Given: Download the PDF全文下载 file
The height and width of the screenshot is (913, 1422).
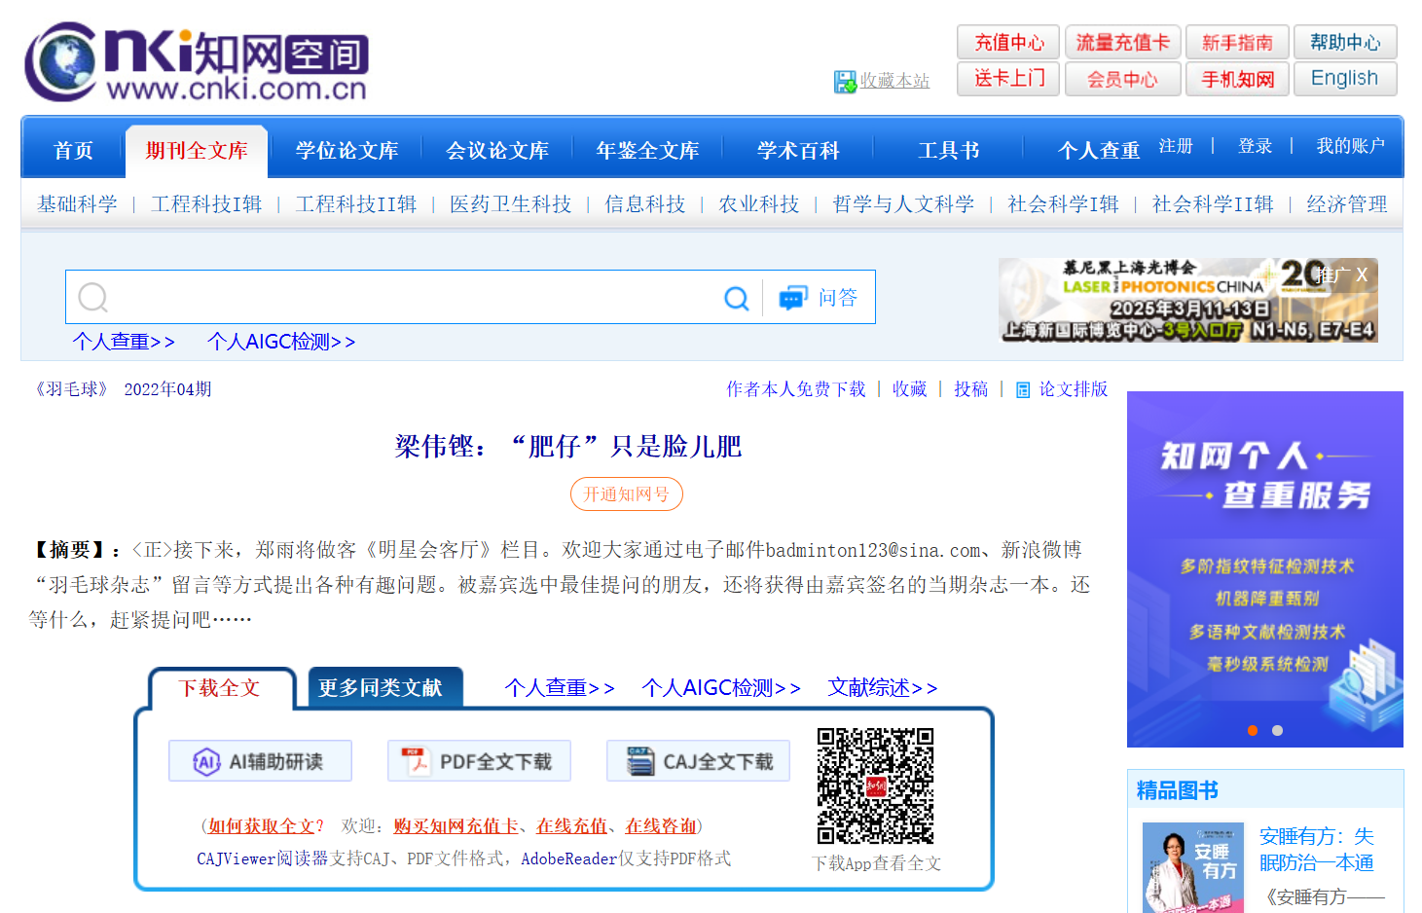Looking at the screenshot, I should [479, 761].
